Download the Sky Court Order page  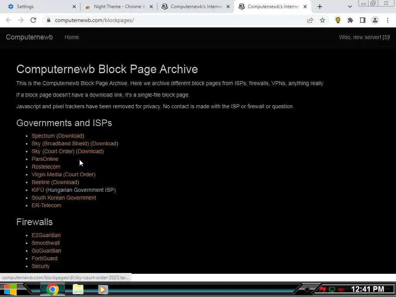[90, 151]
